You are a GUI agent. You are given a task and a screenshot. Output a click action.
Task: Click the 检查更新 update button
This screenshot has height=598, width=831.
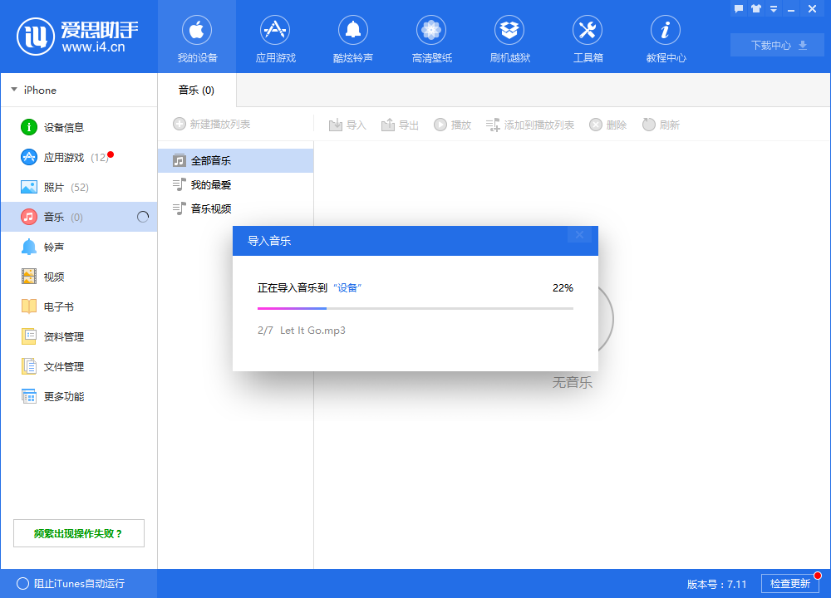point(789,583)
